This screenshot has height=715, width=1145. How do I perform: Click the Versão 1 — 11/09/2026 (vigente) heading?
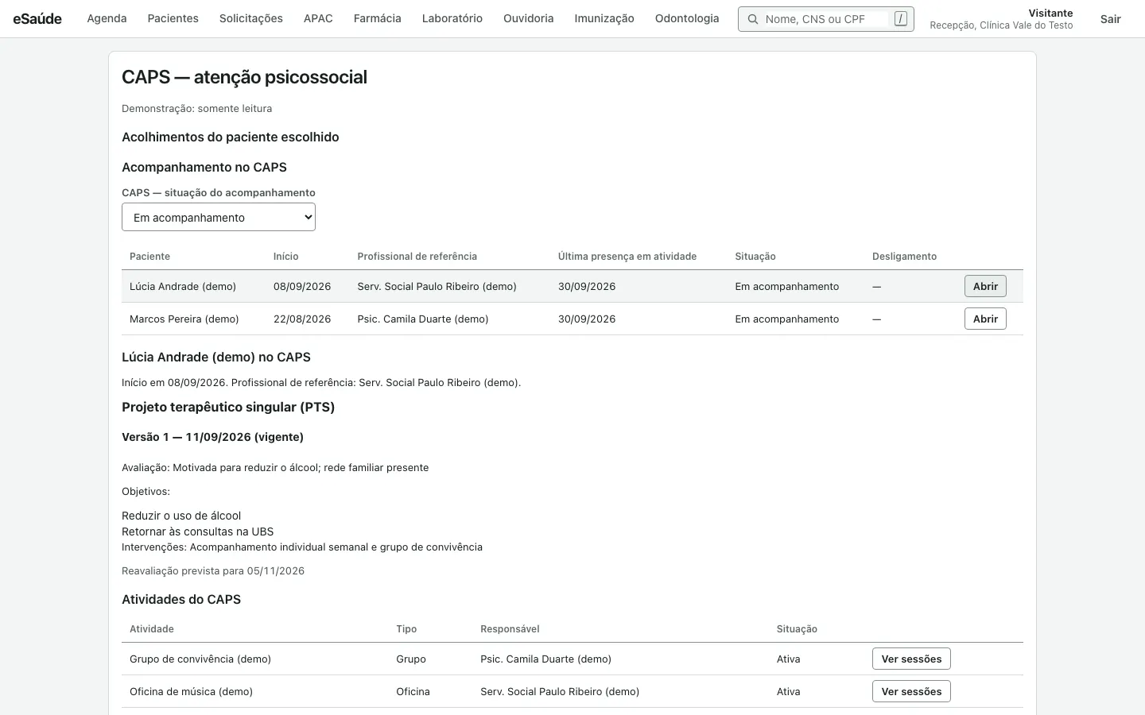[212, 437]
